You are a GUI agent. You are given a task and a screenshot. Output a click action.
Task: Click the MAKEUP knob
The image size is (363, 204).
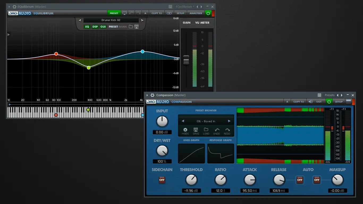pyautogui.click(x=337, y=180)
